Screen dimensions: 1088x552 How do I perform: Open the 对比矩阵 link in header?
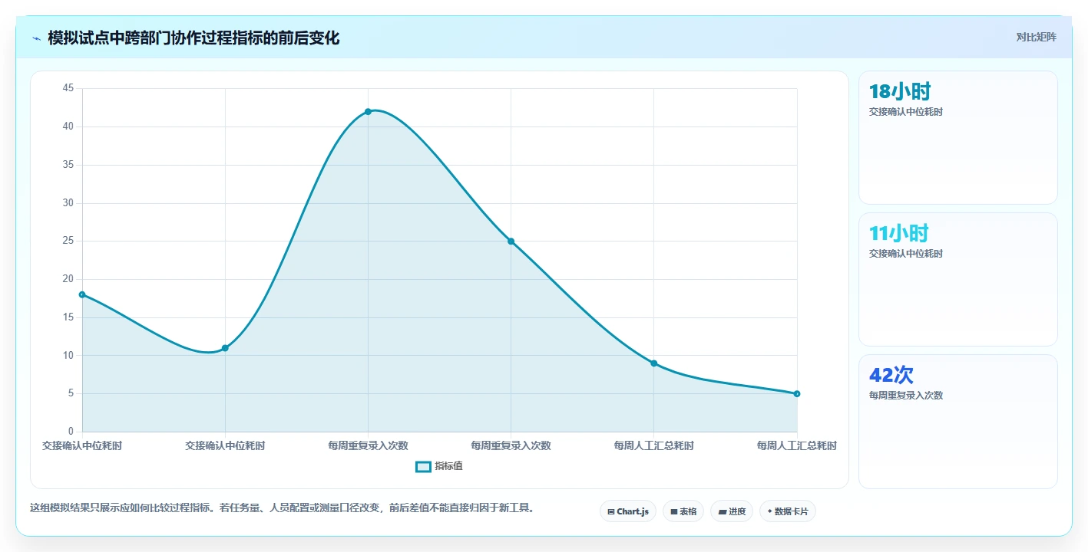coord(1036,37)
